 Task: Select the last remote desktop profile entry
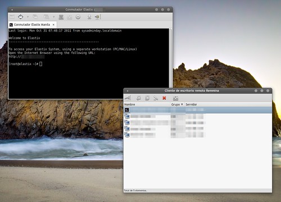pos(198,135)
